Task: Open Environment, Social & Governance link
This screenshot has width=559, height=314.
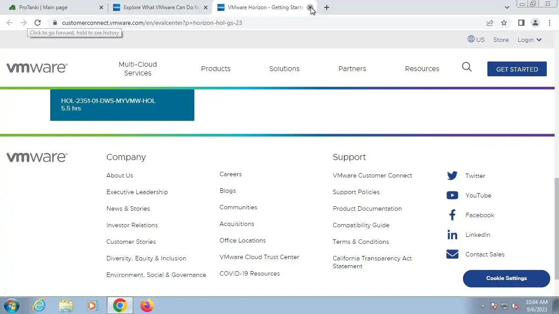Action: click(156, 275)
